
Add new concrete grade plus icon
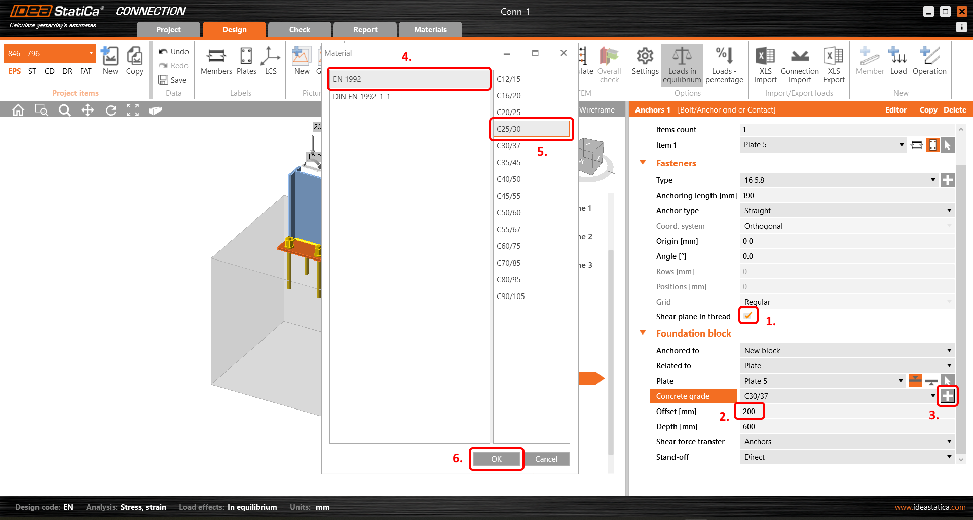click(947, 396)
